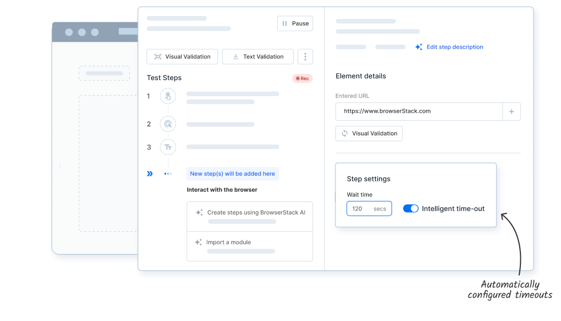Click the 'New step(s) will be added here' label
This screenshot has height=321, width=561.
point(232,173)
